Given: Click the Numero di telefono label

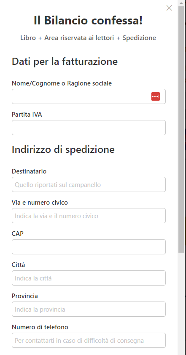Looking at the screenshot, I should (40, 327).
